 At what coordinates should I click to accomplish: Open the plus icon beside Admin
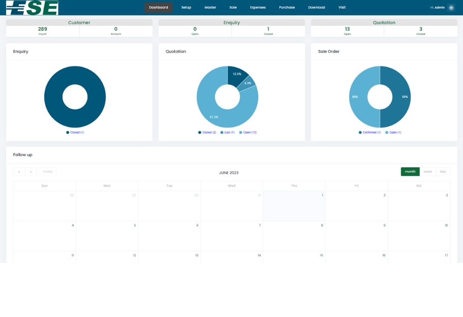pos(451,8)
